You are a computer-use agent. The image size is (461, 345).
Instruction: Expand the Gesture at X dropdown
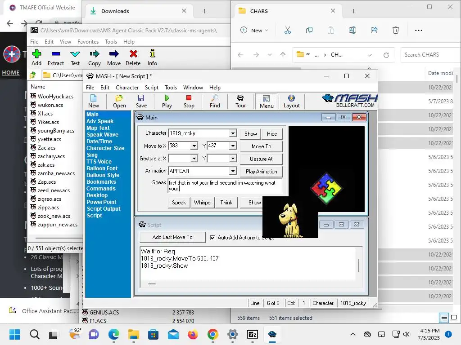(x=194, y=159)
